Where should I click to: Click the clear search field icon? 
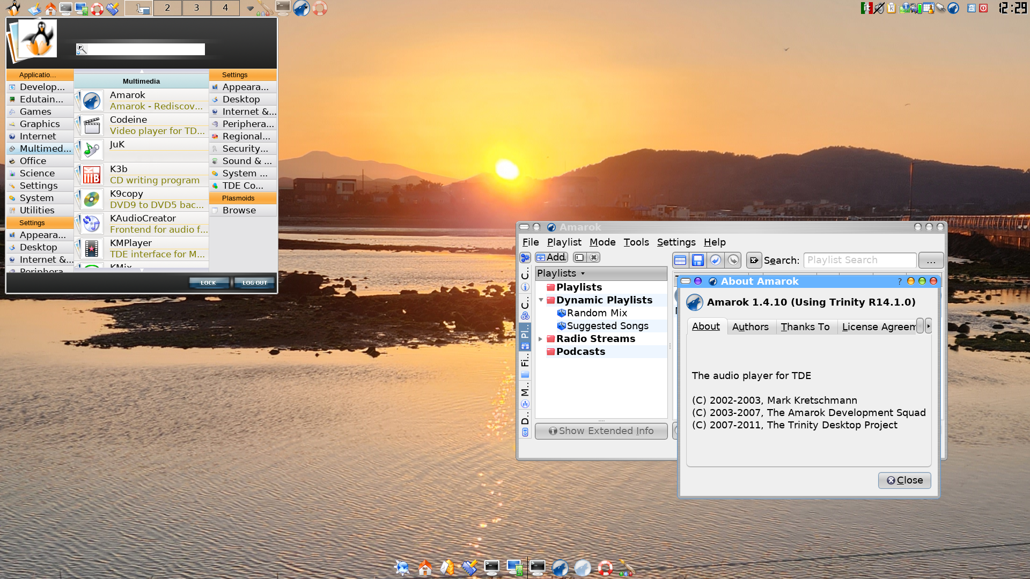[x=754, y=261]
